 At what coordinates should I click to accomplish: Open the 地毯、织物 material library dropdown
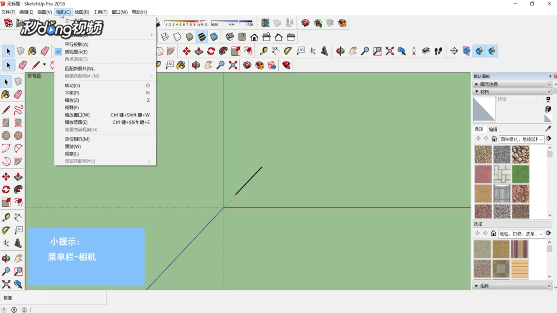(x=521, y=234)
